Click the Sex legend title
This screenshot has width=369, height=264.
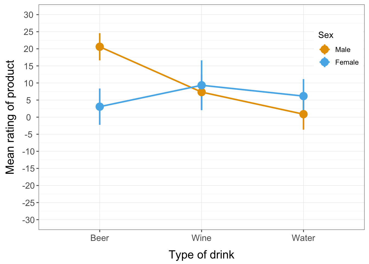326,35
